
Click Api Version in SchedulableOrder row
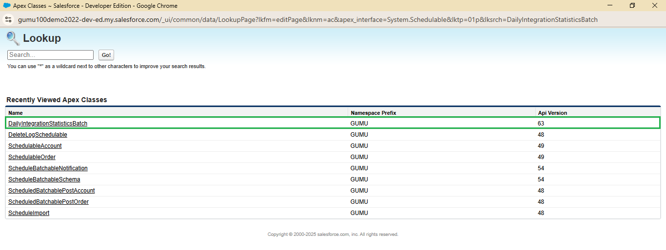pyautogui.click(x=541, y=157)
